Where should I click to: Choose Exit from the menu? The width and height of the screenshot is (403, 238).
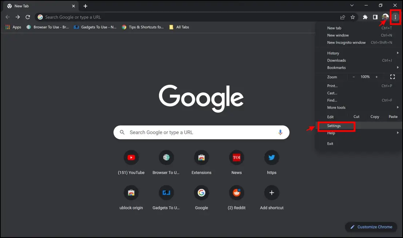click(x=359, y=144)
